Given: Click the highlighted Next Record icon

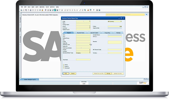Looking at the screenshot, I should [55, 10].
